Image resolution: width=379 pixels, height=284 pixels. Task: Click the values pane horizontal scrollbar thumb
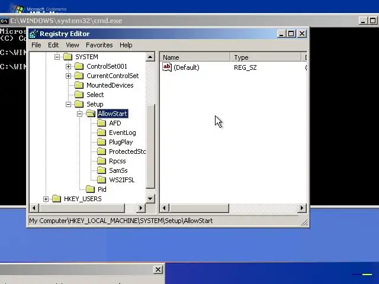tap(199, 208)
